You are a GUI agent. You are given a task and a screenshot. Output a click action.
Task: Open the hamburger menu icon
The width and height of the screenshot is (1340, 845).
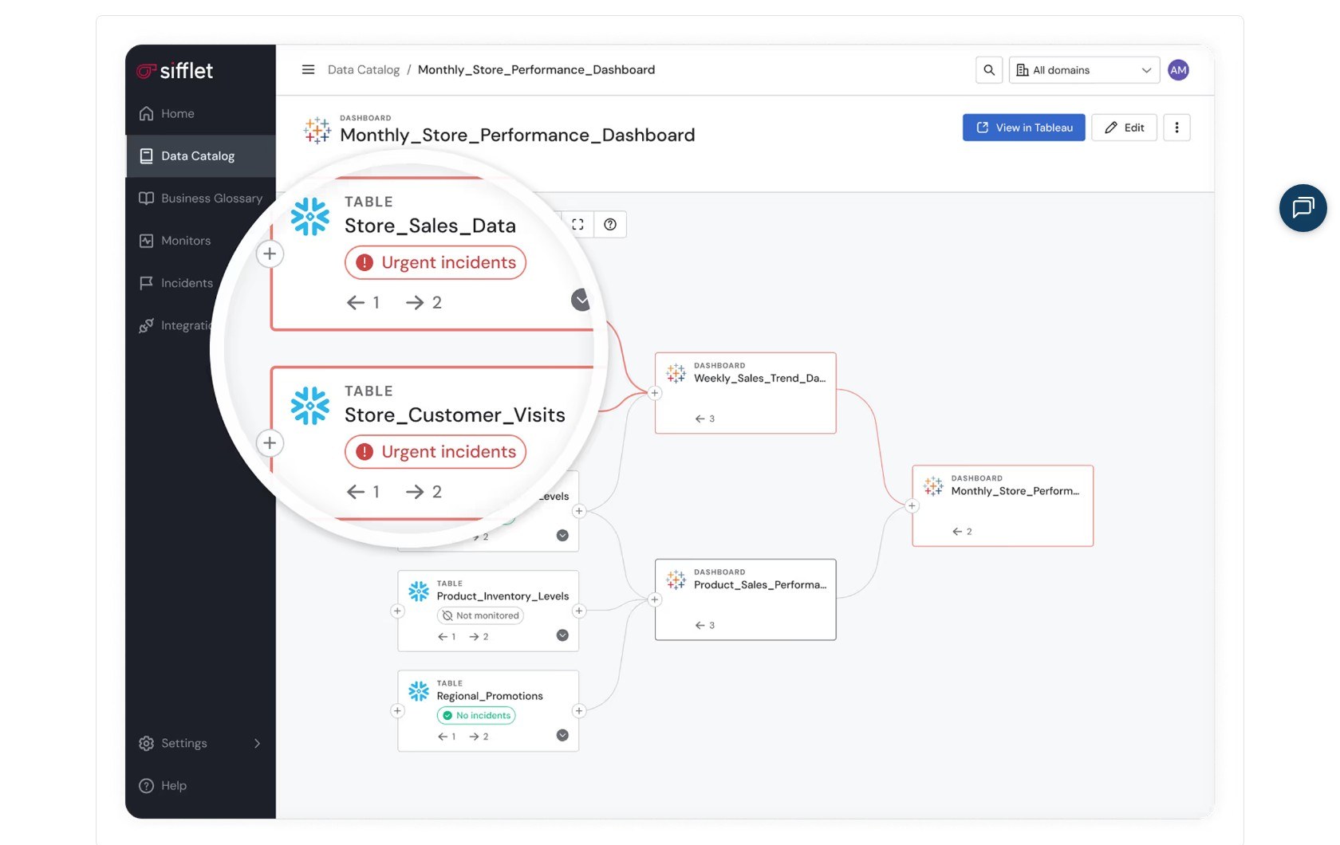click(308, 70)
